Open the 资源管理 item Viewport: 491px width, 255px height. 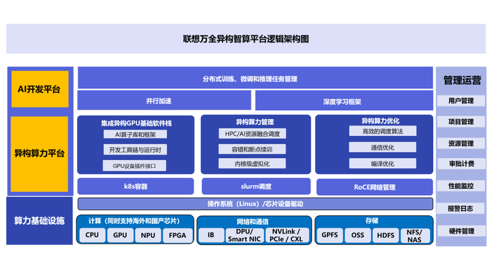[461, 143]
